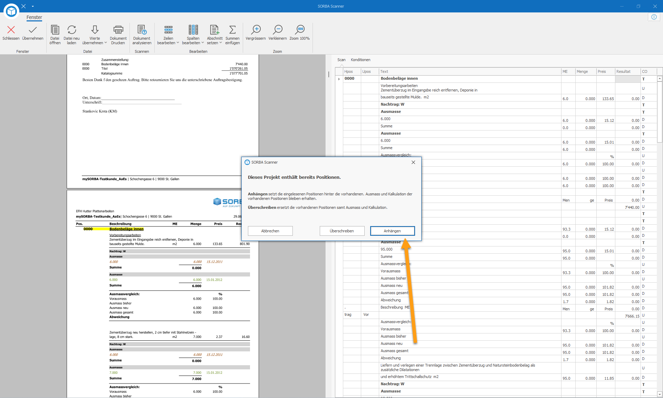Insert sums with Summen einfügen
The width and height of the screenshot is (663, 398).
[x=232, y=35]
